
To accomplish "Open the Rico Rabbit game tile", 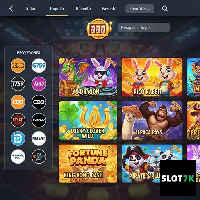I will point(152,77).
